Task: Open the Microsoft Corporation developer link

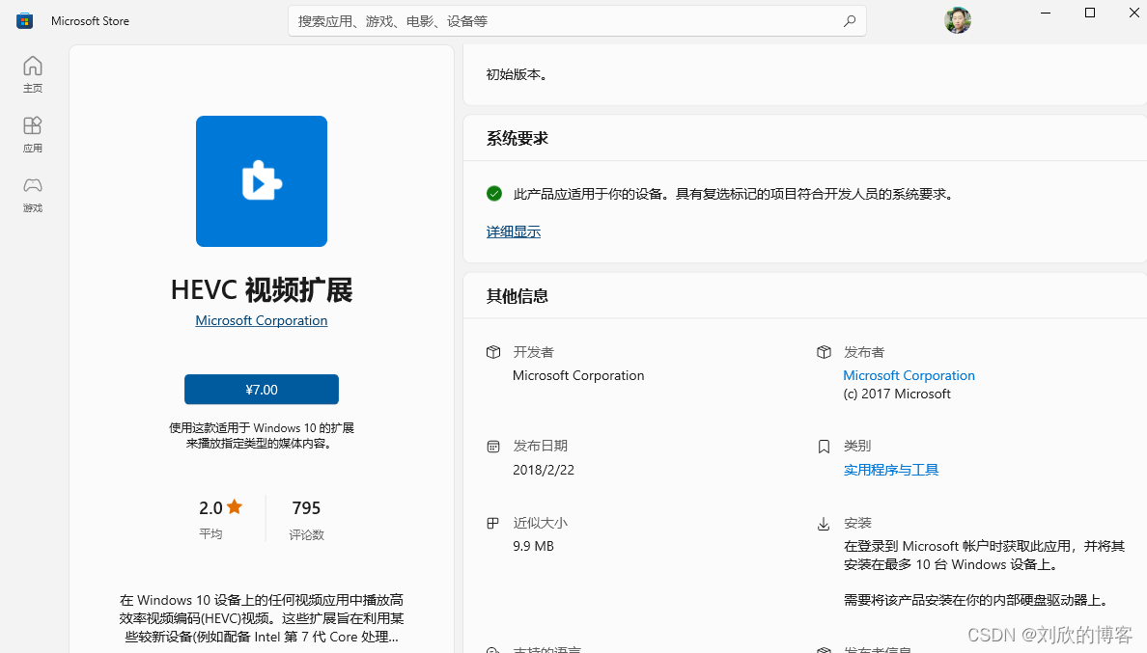Action: point(261,320)
